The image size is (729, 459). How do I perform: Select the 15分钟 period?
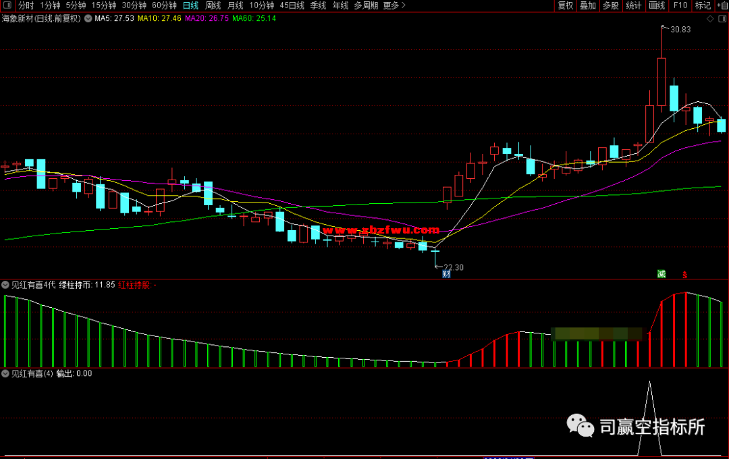point(104,5)
